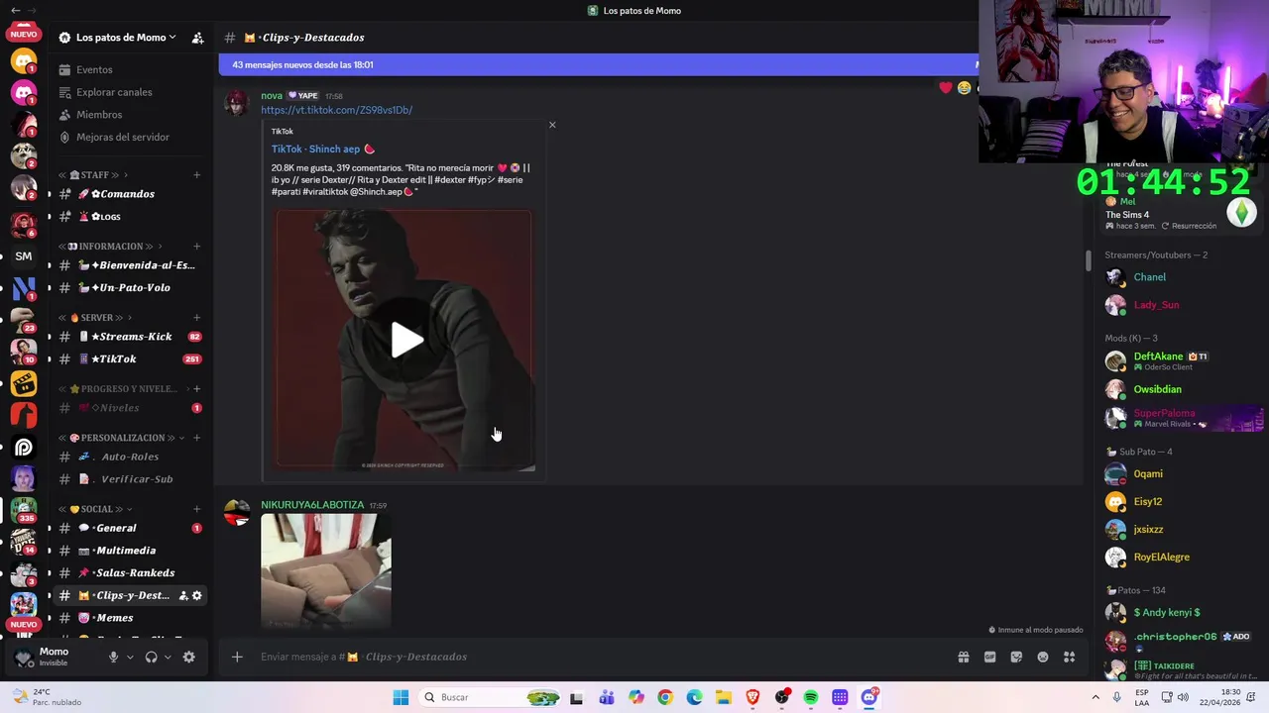This screenshot has width=1269, height=713.
Task: Open the Miembros list
Action: pyautogui.click(x=99, y=115)
